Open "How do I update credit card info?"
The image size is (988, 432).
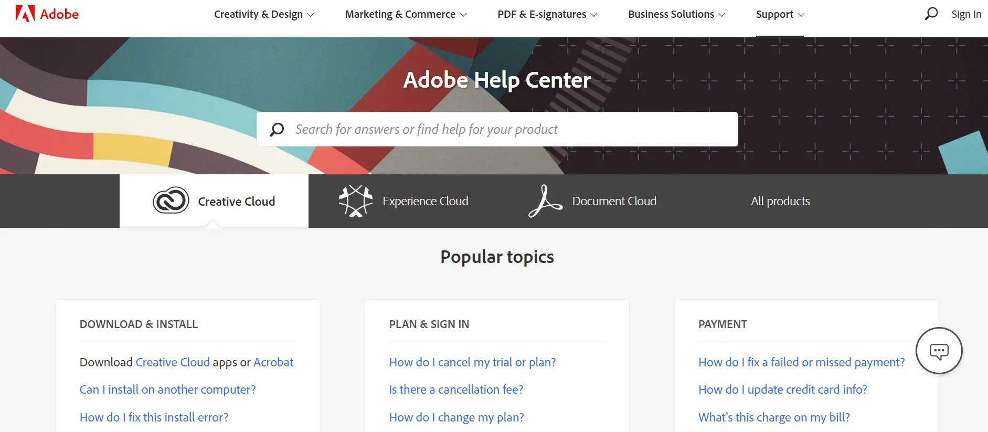pyautogui.click(x=782, y=389)
